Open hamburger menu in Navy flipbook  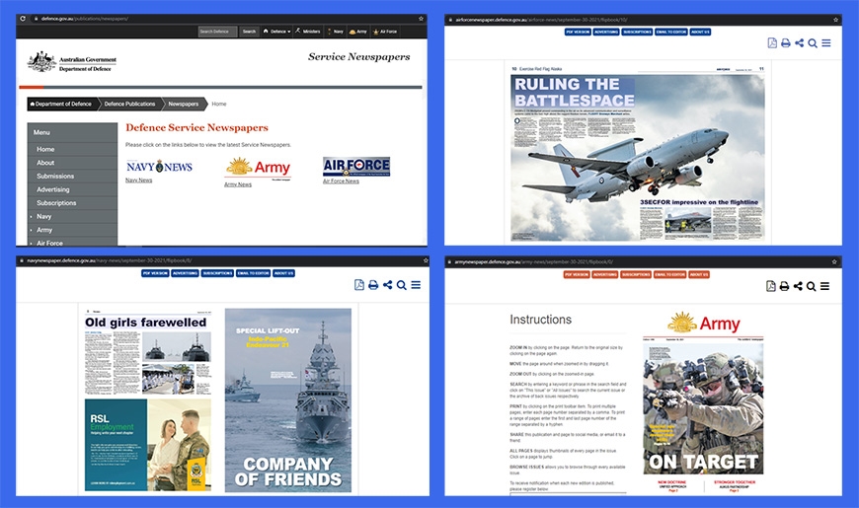click(x=416, y=285)
